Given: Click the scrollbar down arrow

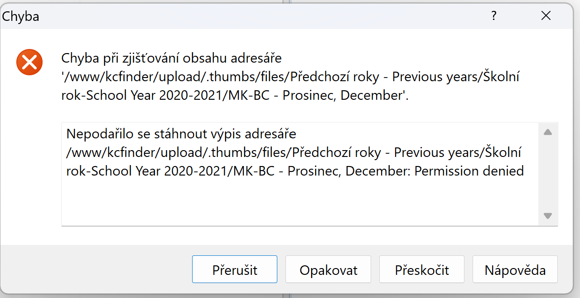Looking at the screenshot, I should 547,216.
